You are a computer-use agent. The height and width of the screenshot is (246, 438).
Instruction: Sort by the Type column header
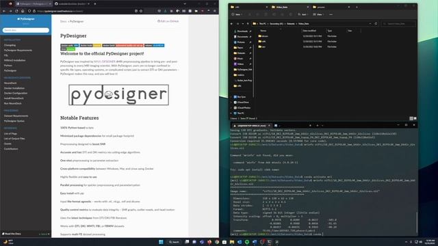coord(330,31)
